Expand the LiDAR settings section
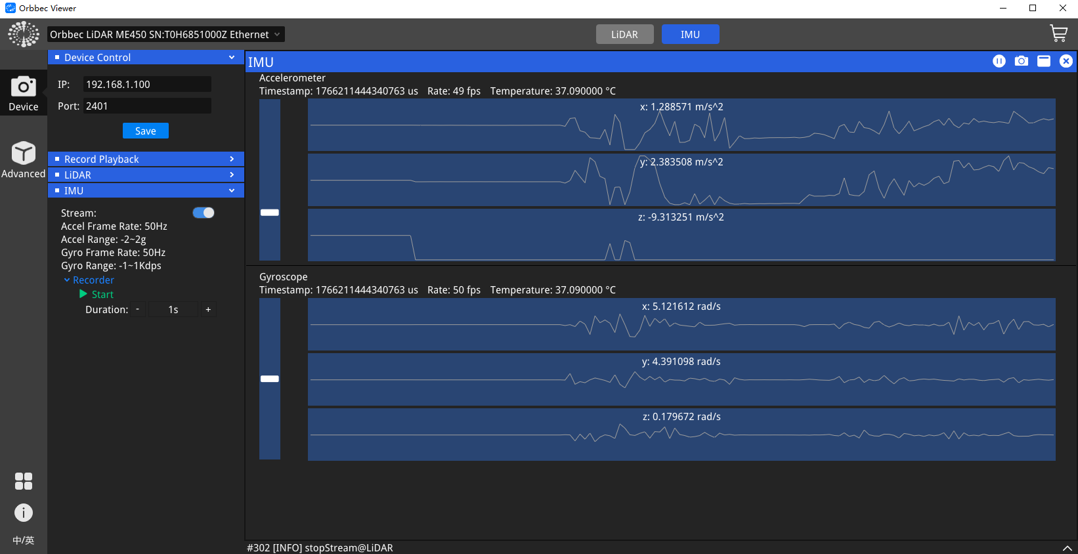 click(x=146, y=175)
